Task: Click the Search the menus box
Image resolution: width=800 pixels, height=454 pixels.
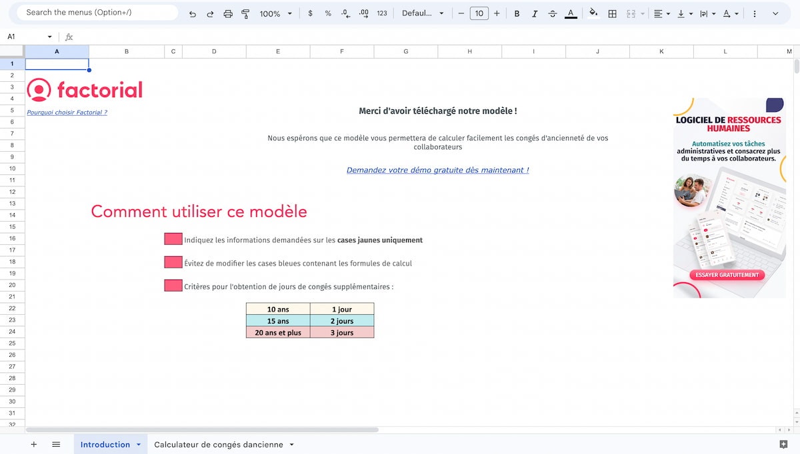Action: (97, 13)
